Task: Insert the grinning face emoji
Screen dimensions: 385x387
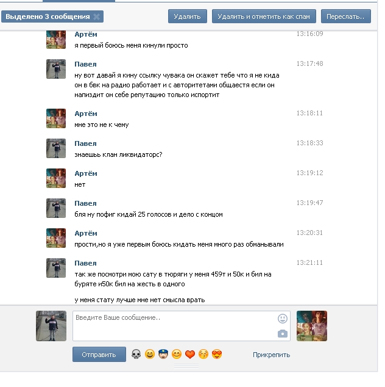Action: click(150, 354)
